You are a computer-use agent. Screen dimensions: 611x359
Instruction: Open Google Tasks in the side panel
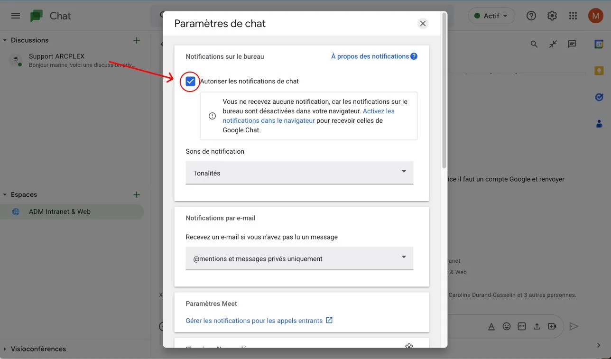tap(599, 97)
